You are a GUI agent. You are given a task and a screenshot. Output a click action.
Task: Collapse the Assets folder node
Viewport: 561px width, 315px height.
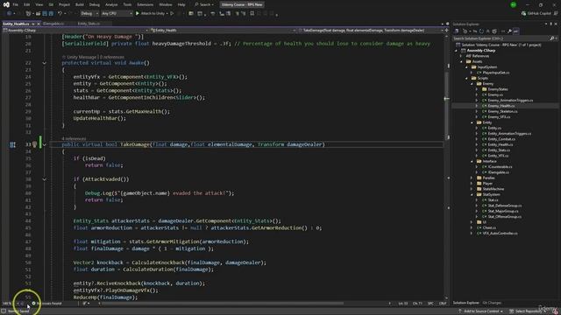462,62
